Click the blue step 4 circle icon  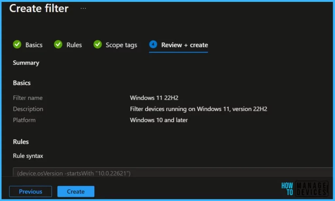[x=153, y=44]
